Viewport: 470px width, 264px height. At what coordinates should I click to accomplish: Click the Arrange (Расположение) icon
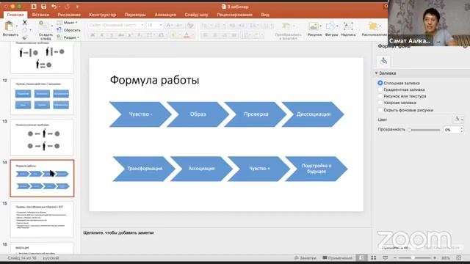pos(372,26)
